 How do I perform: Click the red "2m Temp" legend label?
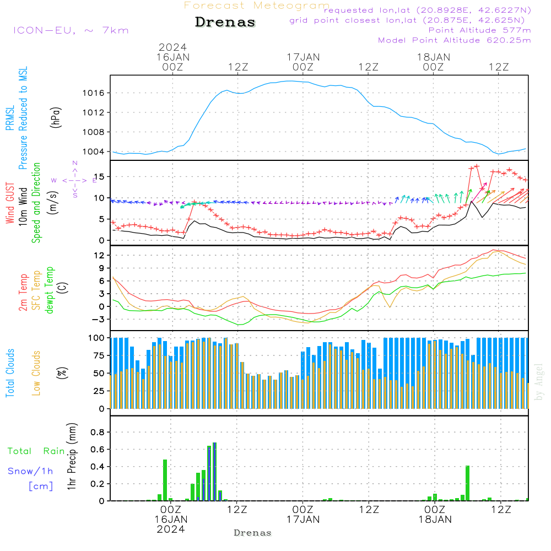click(x=23, y=293)
